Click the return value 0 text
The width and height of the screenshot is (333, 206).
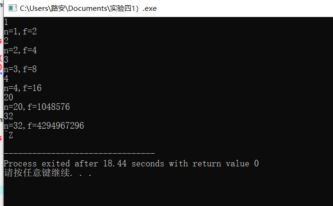225,164
